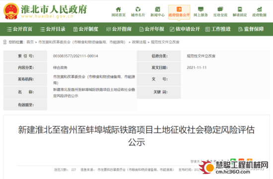Open the 政策法规 breadcrumb link

[x=139, y=42]
